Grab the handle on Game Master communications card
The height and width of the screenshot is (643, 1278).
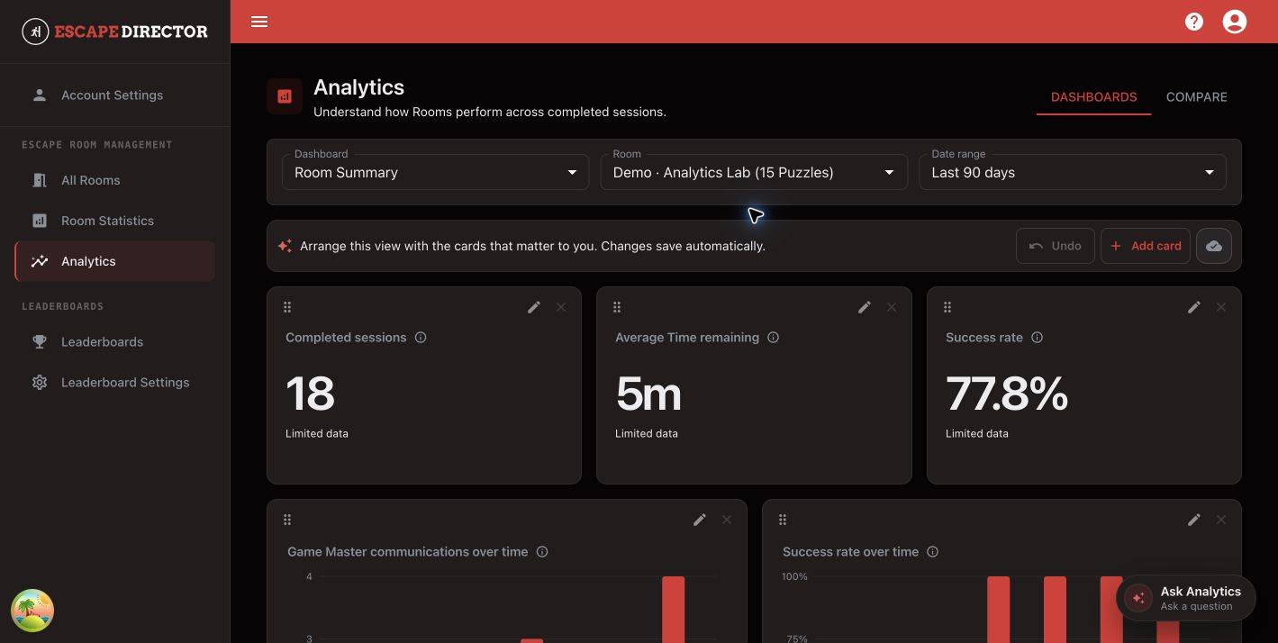pos(287,520)
